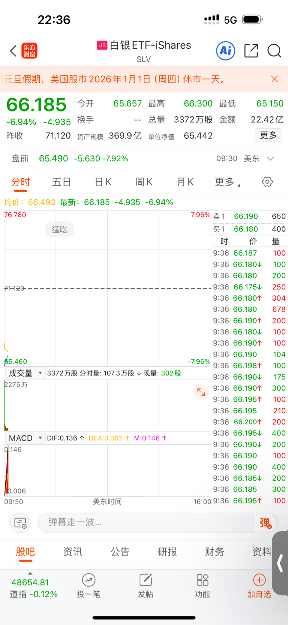Tap the share export icon
Screen dimensions: 288x625
pyautogui.click(x=251, y=51)
